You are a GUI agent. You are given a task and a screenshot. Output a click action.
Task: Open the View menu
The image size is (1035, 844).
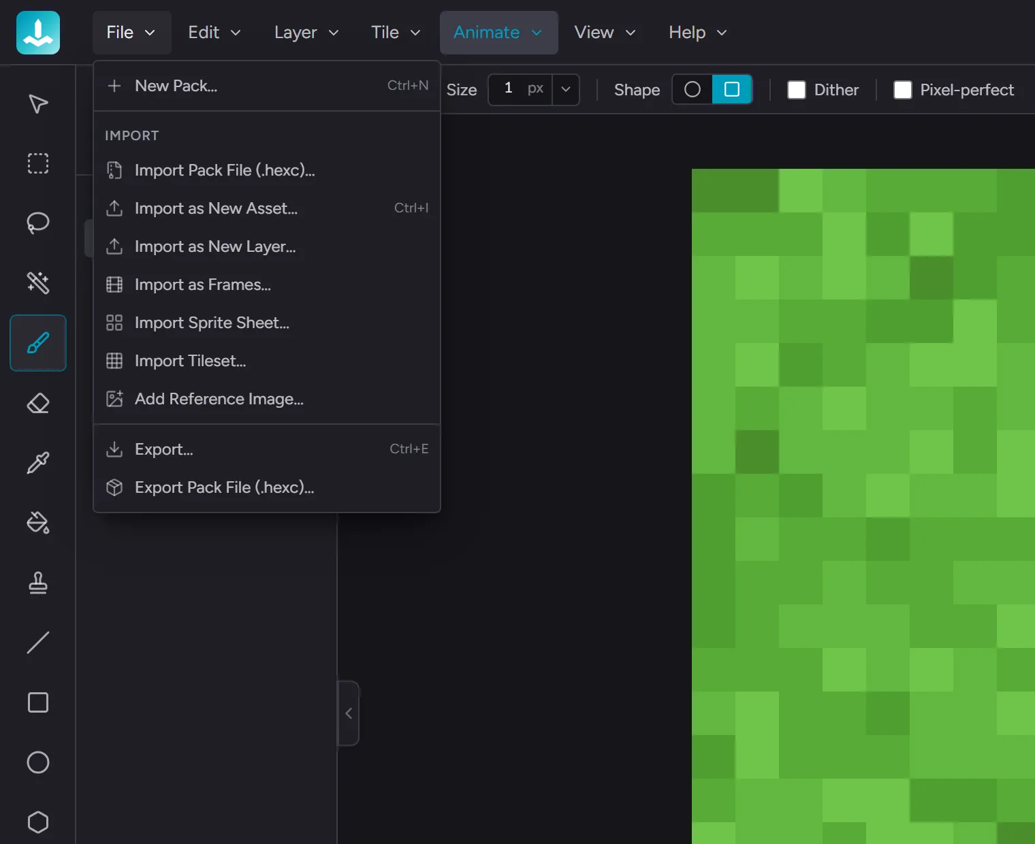click(x=605, y=33)
